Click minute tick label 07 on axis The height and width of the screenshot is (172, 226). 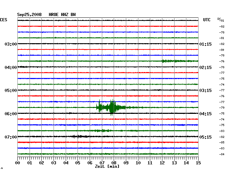(x=102, y=163)
